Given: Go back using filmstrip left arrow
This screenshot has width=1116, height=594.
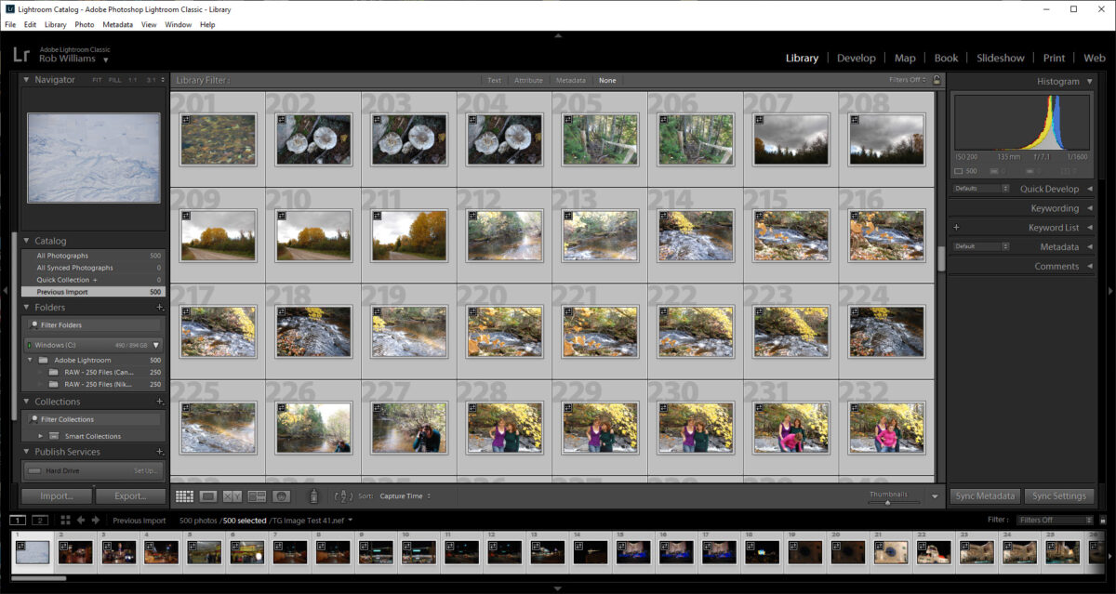Looking at the screenshot, I should coord(81,521).
